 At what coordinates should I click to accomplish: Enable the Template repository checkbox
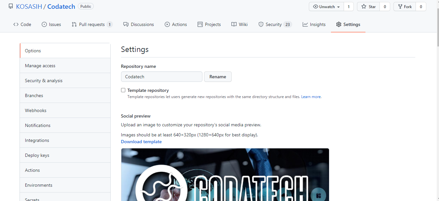tap(123, 90)
